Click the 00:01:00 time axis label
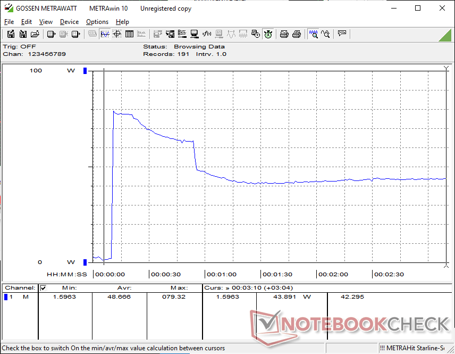 [x=221, y=275]
